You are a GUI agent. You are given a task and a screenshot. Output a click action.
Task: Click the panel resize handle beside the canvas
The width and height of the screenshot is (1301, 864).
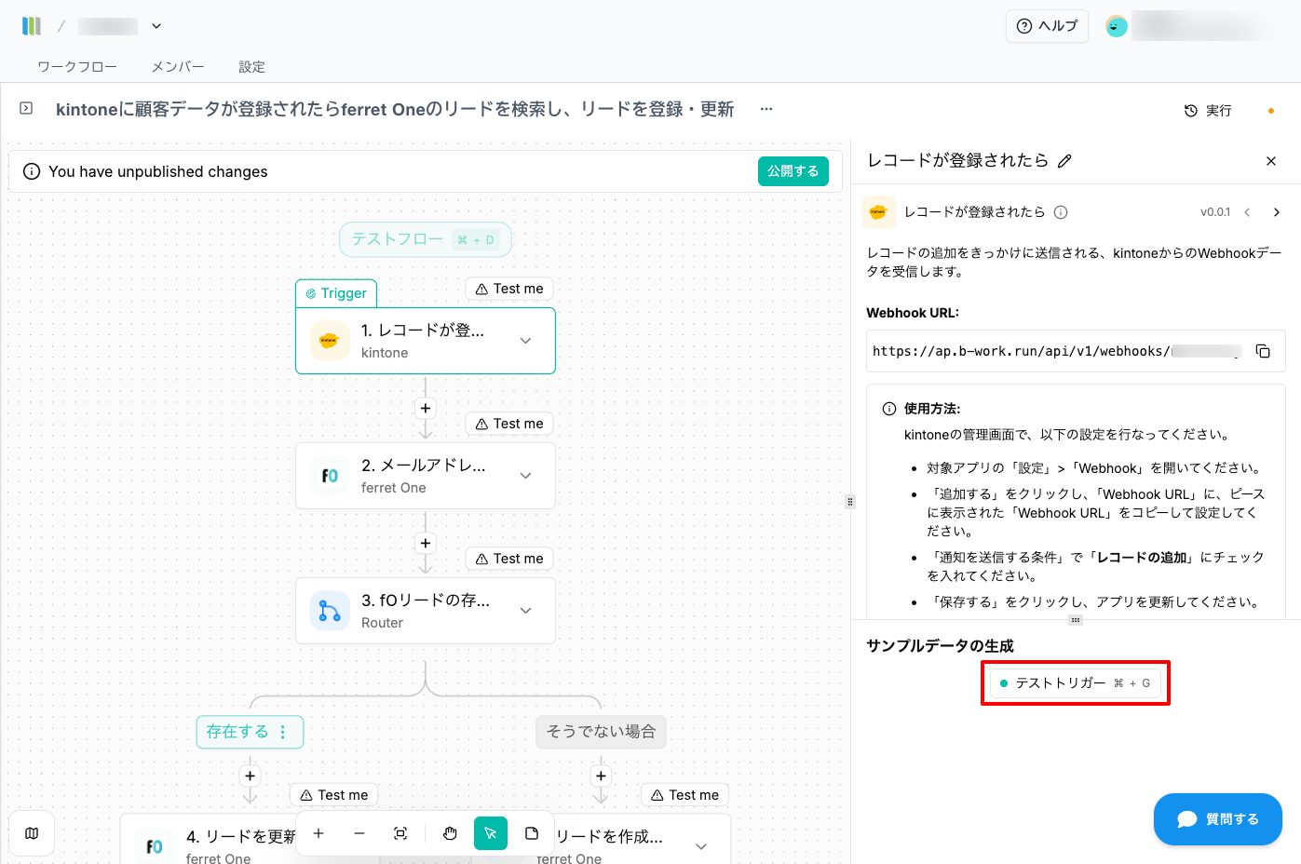[x=849, y=502]
